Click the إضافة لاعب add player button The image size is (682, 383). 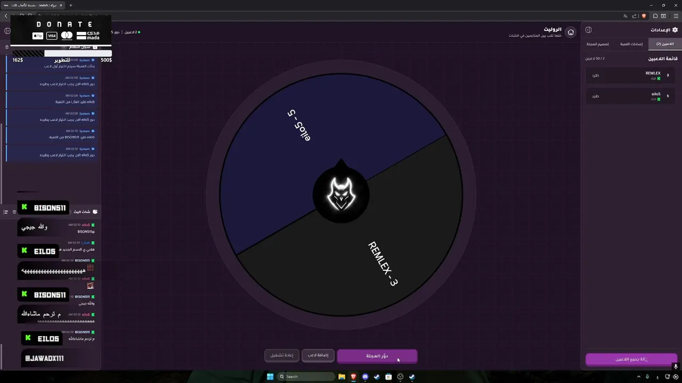pos(318,355)
